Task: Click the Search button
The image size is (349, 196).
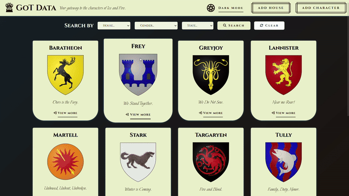Action: tap(234, 26)
